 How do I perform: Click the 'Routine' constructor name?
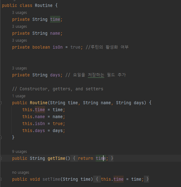39,103
